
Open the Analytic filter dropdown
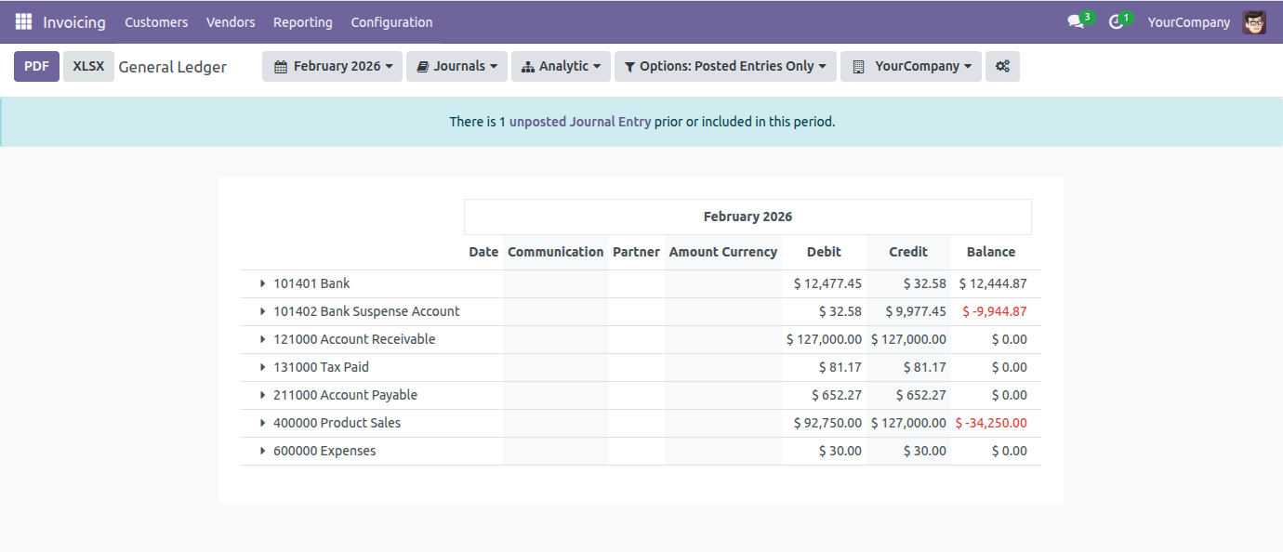[561, 67]
